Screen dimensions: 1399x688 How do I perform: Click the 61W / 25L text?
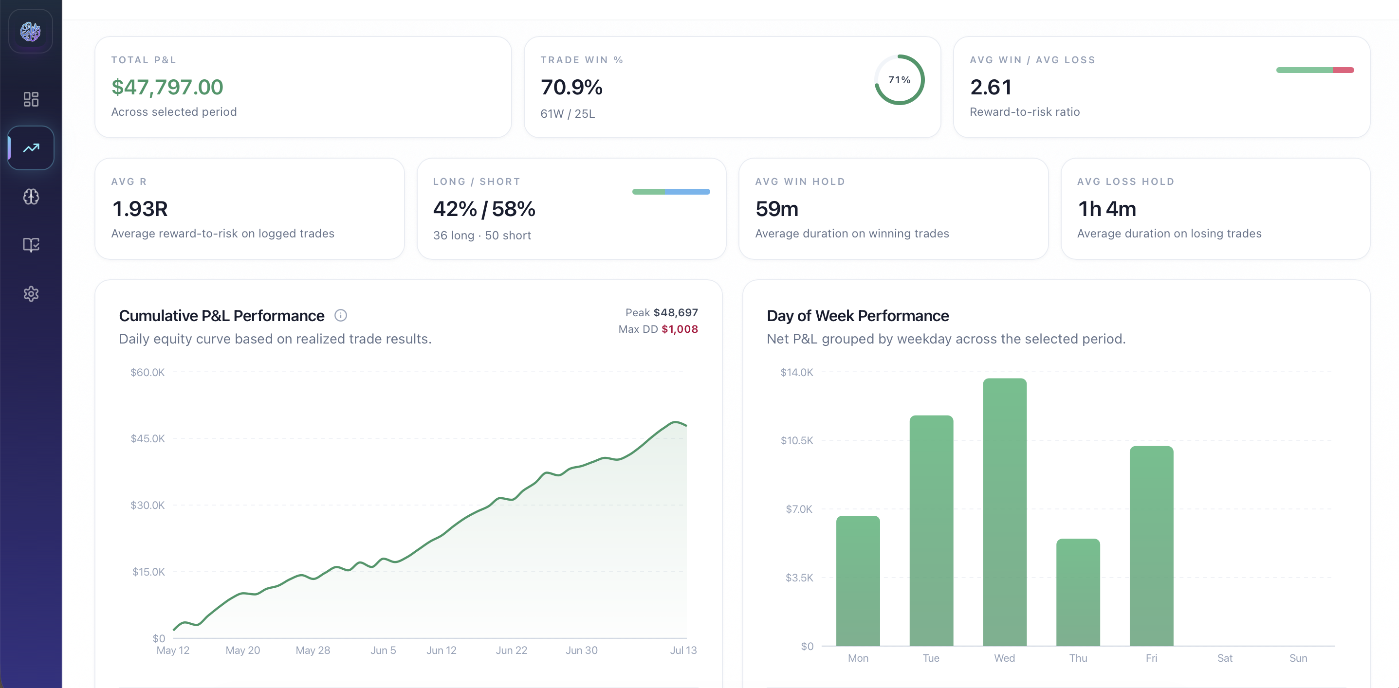coord(568,113)
